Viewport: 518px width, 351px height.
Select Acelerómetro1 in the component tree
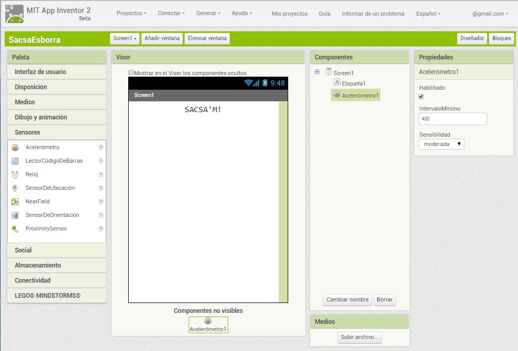(360, 95)
